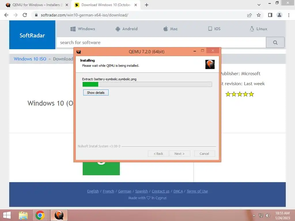Image resolution: width=295 pixels, height=221 pixels.
Task: Reload the SoftRadar page
Action: point(25,15)
